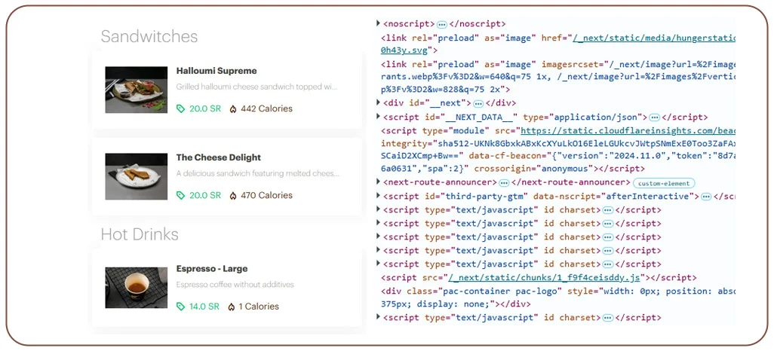Expand the next-route-announcer node

point(378,182)
